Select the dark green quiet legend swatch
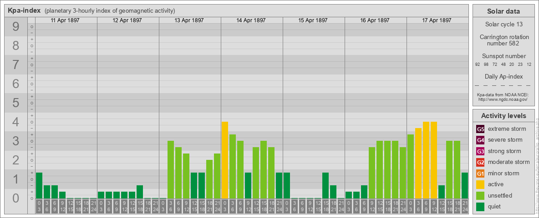Image resolution: width=539 pixels, height=218 pixels. (480, 207)
